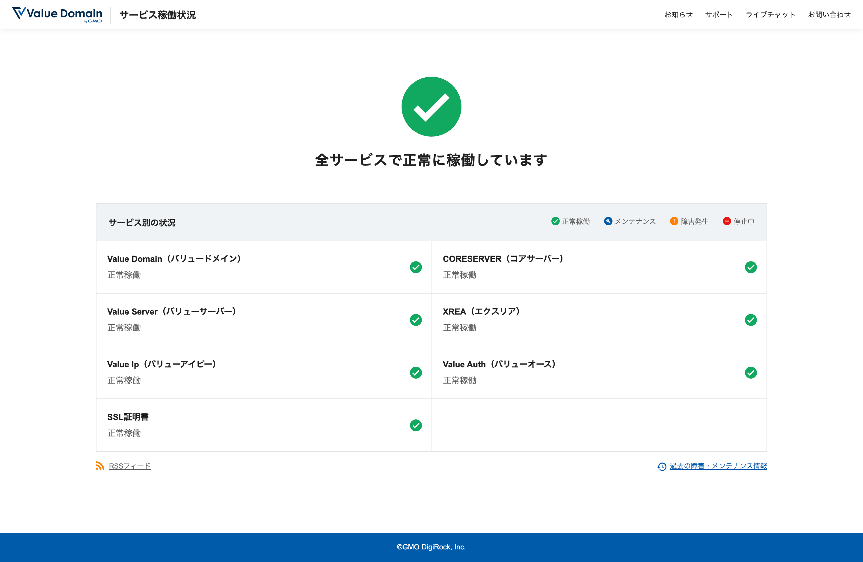Viewport: 863px width, 562px height.
Task: Click the XREA row status checkmark
Action: pos(750,320)
